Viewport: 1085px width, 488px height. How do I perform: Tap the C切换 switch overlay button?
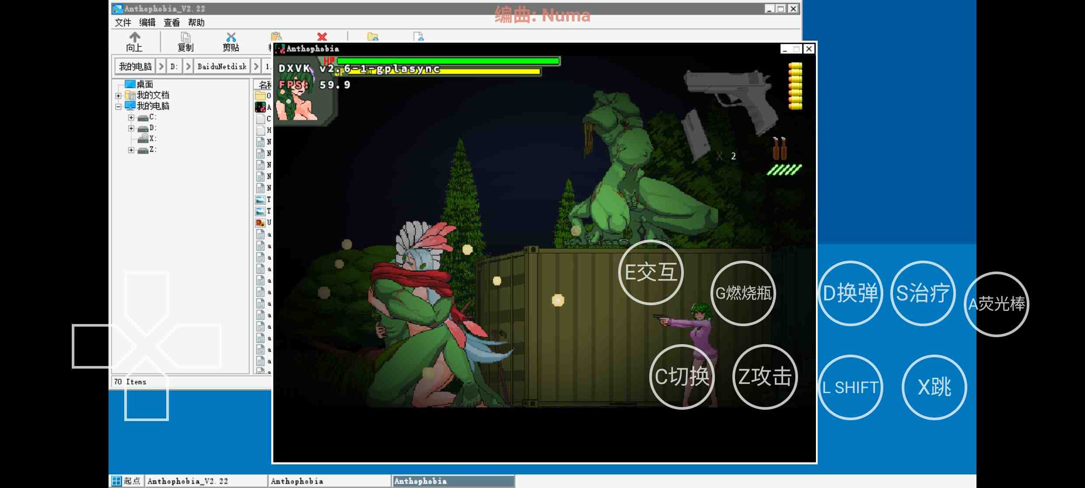682,376
